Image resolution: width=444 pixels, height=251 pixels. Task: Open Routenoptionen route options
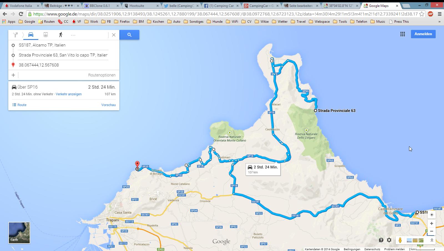point(102,75)
